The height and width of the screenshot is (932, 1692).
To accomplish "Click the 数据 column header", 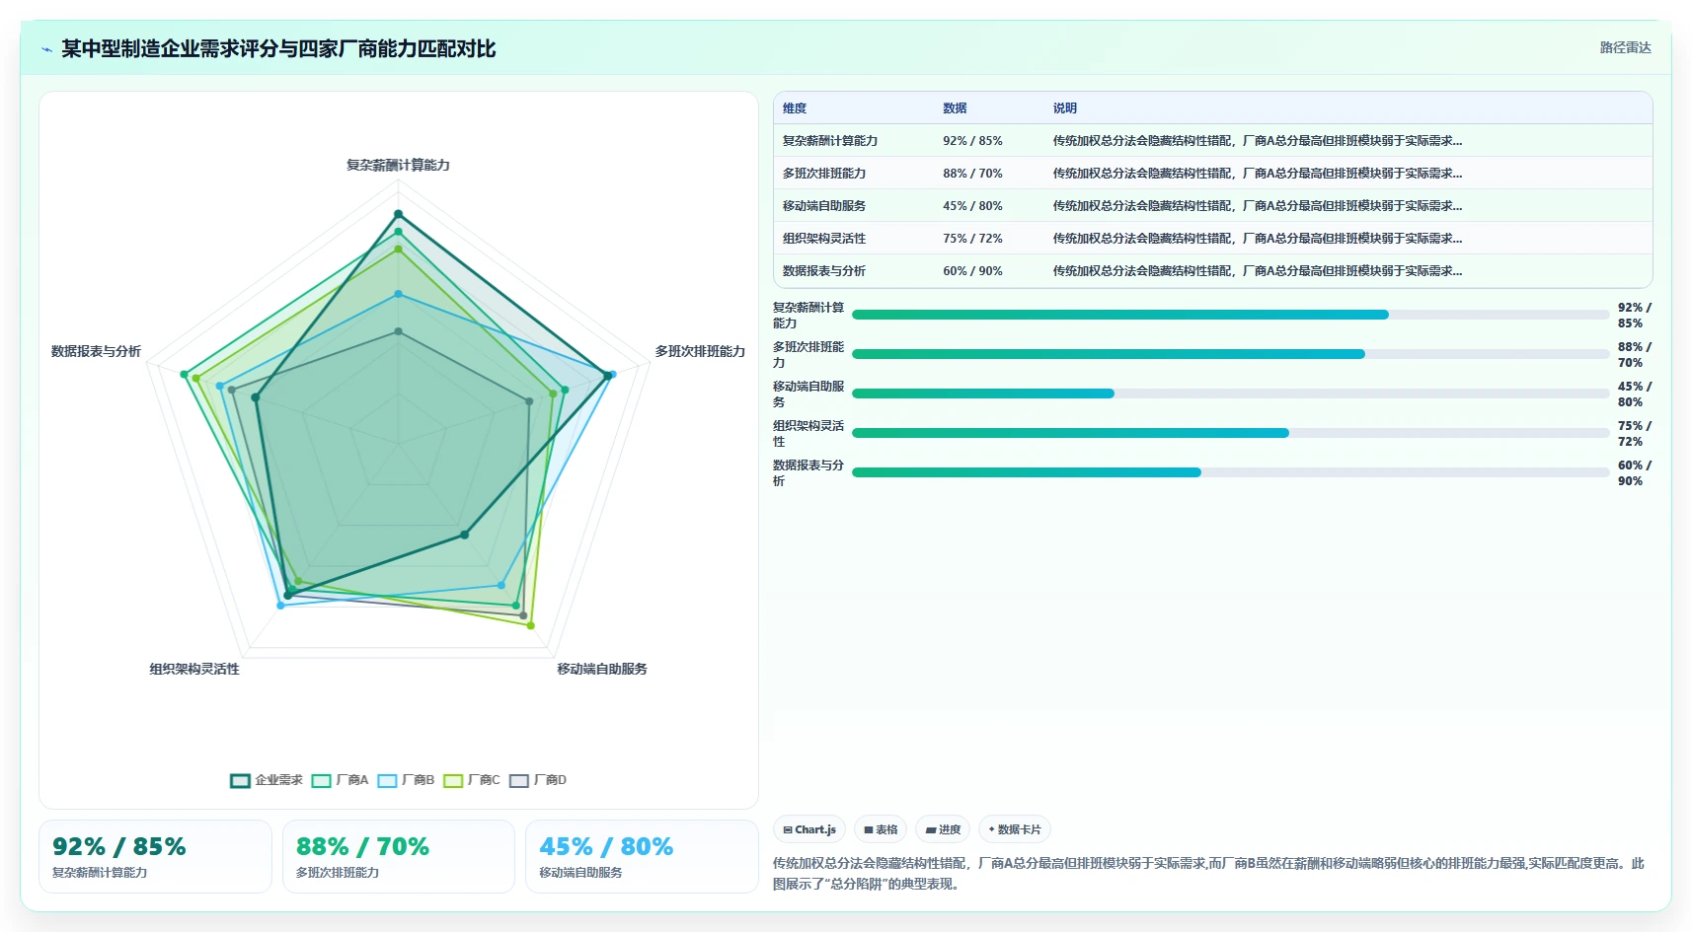I will (955, 108).
